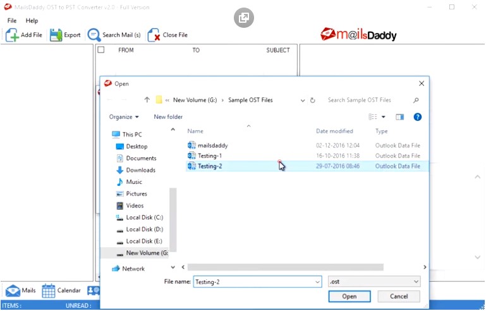Click the TO column header
Screen dimensions: 486x311
196,50
